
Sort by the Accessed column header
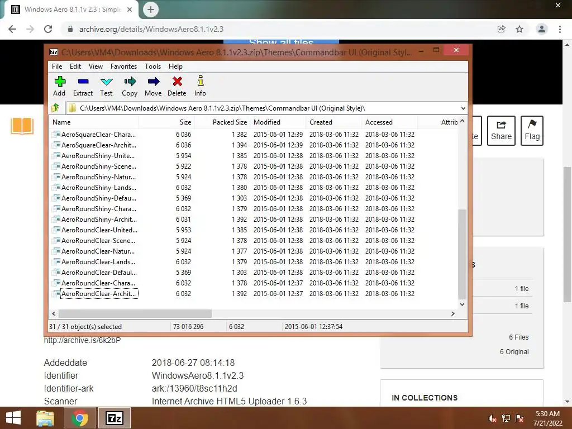389,122
